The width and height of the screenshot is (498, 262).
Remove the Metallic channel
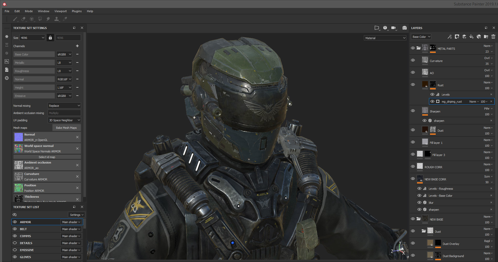click(x=77, y=62)
